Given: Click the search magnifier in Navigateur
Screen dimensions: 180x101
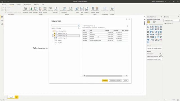Looking at the screenshot, I should click(78, 26).
